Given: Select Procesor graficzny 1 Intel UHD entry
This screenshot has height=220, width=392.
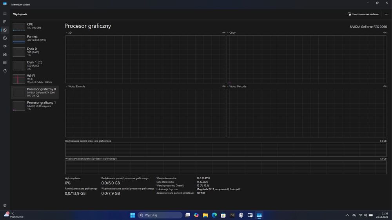Looking at the screenshot, I should pyautogui.click(x=35, y=106).
